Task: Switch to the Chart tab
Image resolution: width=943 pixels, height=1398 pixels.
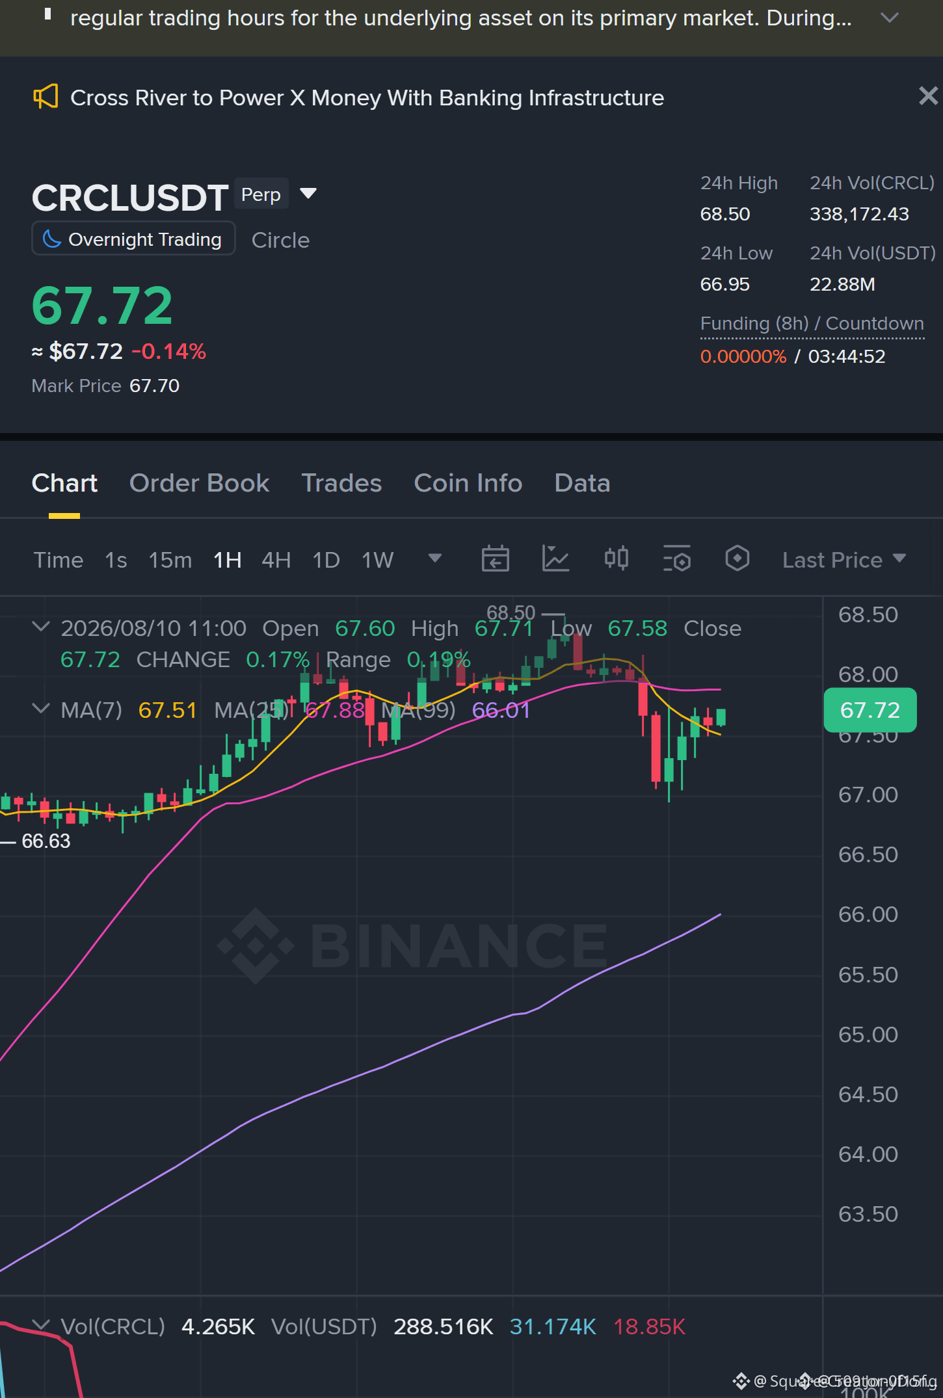Action: [x=64, y=483]
